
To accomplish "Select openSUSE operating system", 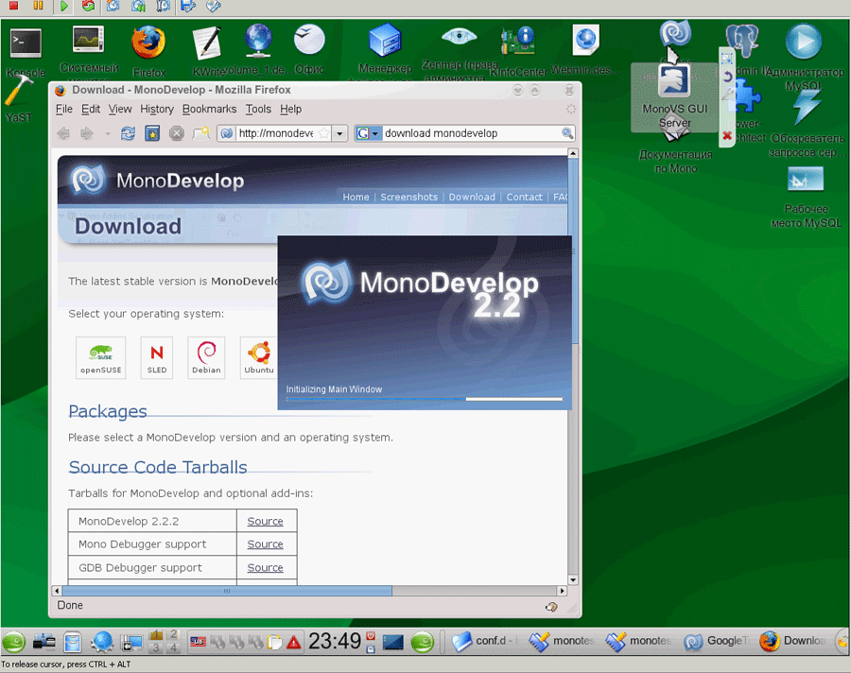I will [101, 357].
